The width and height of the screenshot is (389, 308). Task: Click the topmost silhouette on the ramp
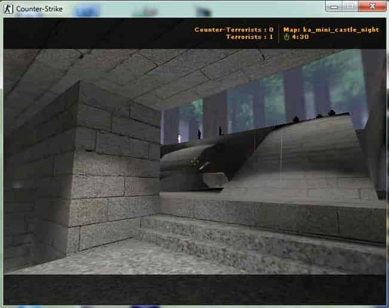tap(332, 113)
